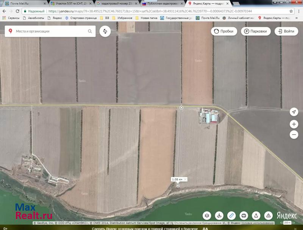Click the share map icon

(x=256, y=216)
